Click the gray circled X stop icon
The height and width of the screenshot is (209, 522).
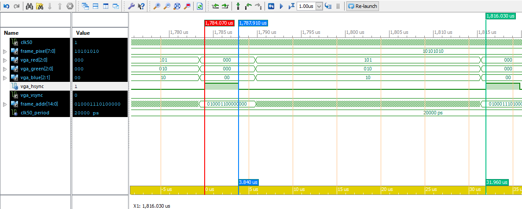point(70,6)
